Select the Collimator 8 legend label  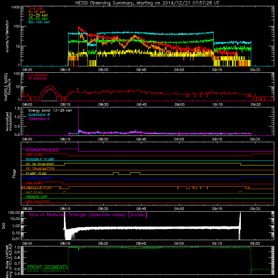(39, 115)
